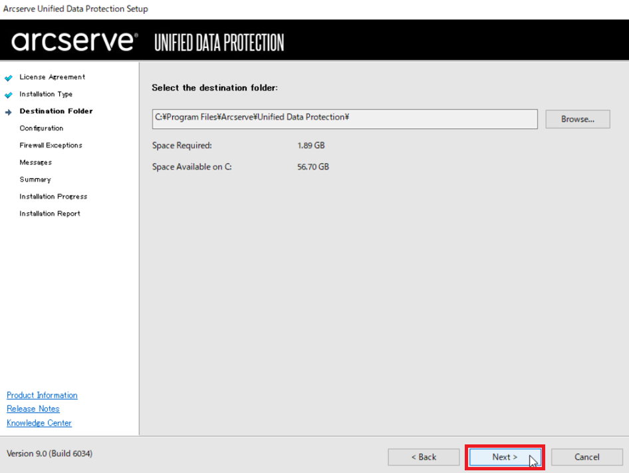
Task: Open the Knowledge Center link
Action: click(39, 423)
